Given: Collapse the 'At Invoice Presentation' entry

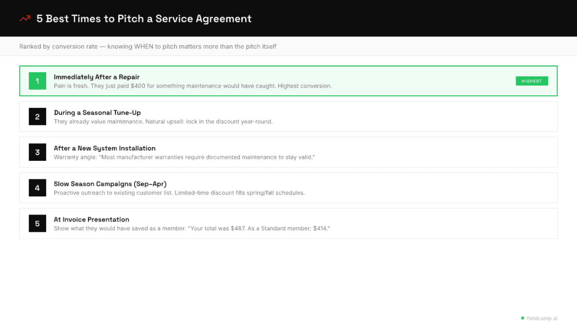Looking at the screenshot, I should (288, 223).
